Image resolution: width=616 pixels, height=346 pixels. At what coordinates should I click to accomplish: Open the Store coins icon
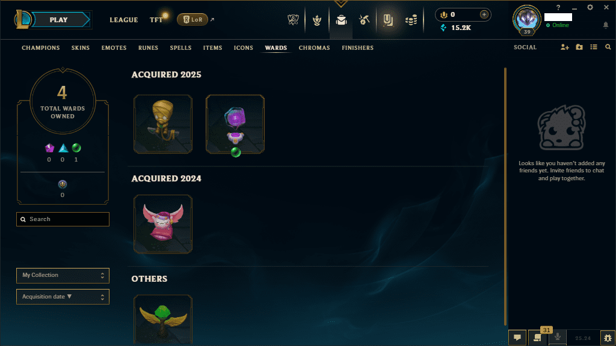click(411, 20)
